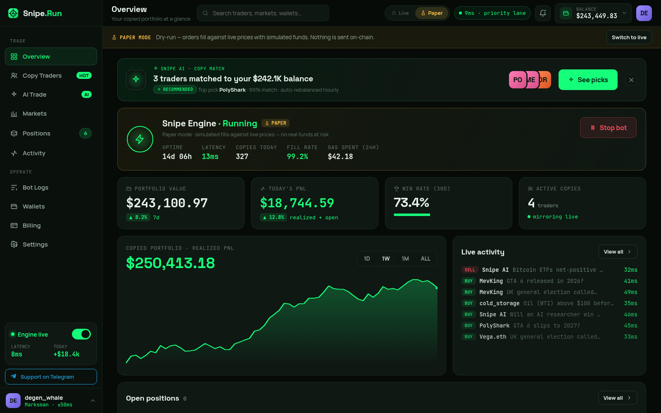Toggle the Engine live switch
This screenshot has width=661, height=413.
click(81, 334)
